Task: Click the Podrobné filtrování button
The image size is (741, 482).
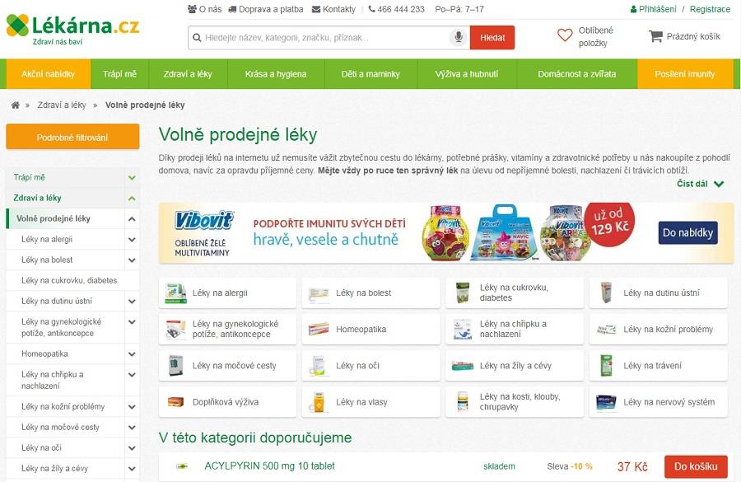Action: (72, 137)
